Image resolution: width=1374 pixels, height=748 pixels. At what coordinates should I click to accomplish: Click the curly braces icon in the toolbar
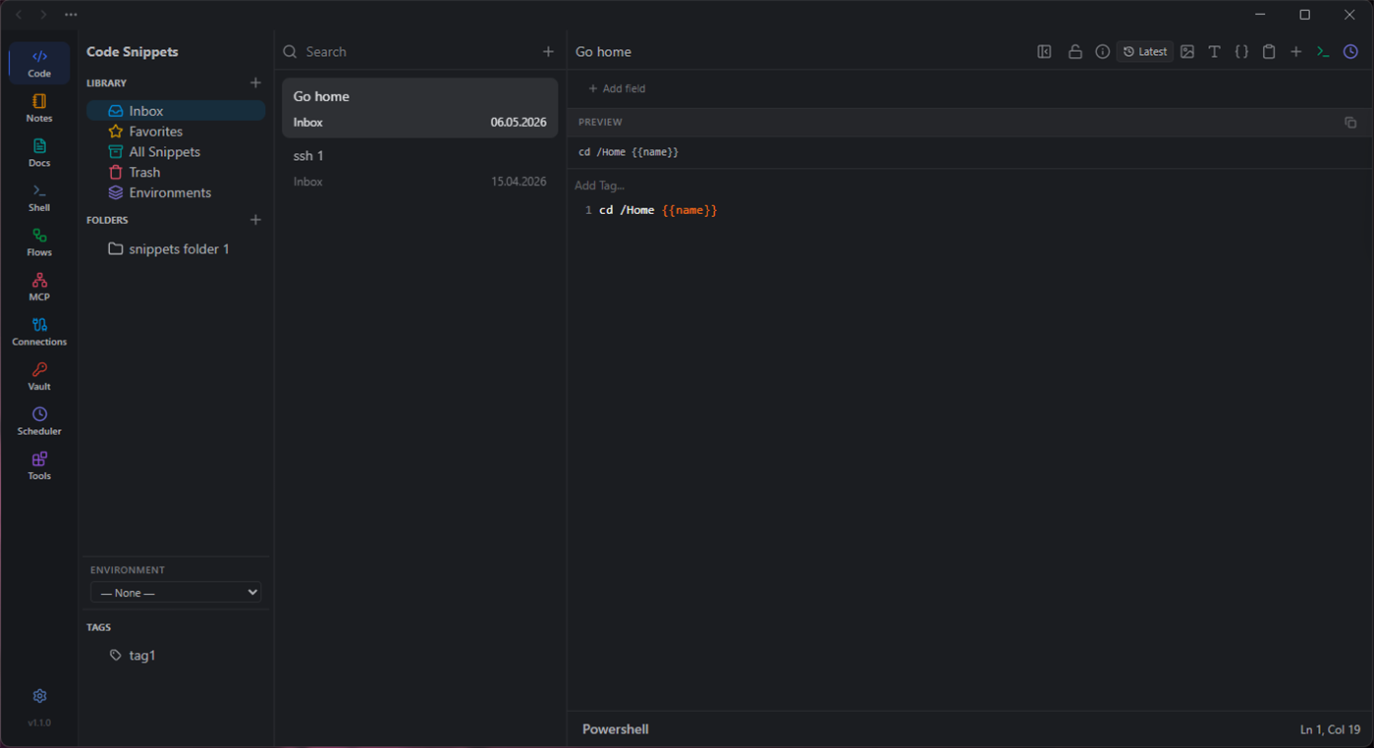tap(1241, 52)
